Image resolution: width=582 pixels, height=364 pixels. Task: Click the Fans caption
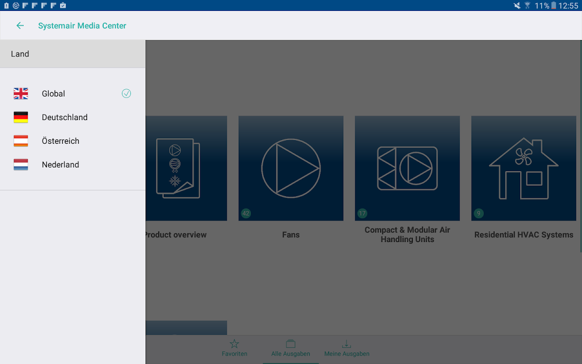pyautogui.click(x=291, y=235)
